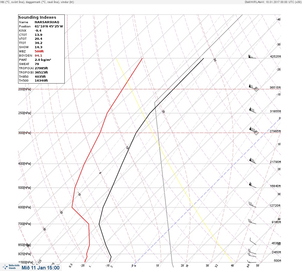Click the forecast time 'Mið 11 Jan 15:00'
Image resolution: width=302 pixels, height=271 pixels.
pyautogui.click(x=41, y=268)
